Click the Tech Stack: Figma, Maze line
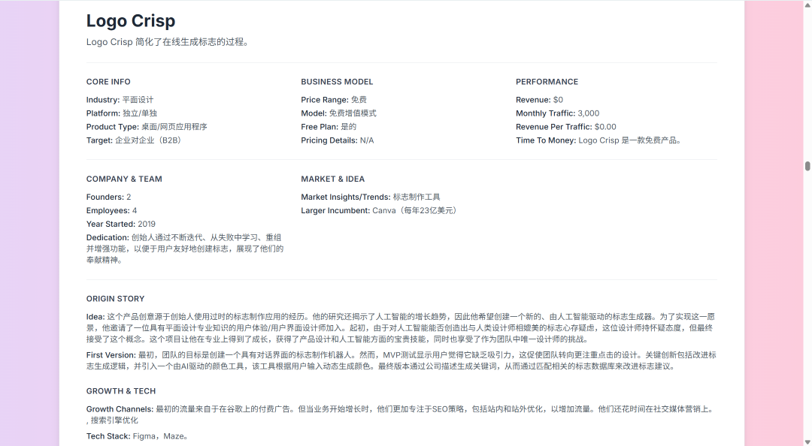Viewport: 812px width, 446px height. [x=138, y=436]
